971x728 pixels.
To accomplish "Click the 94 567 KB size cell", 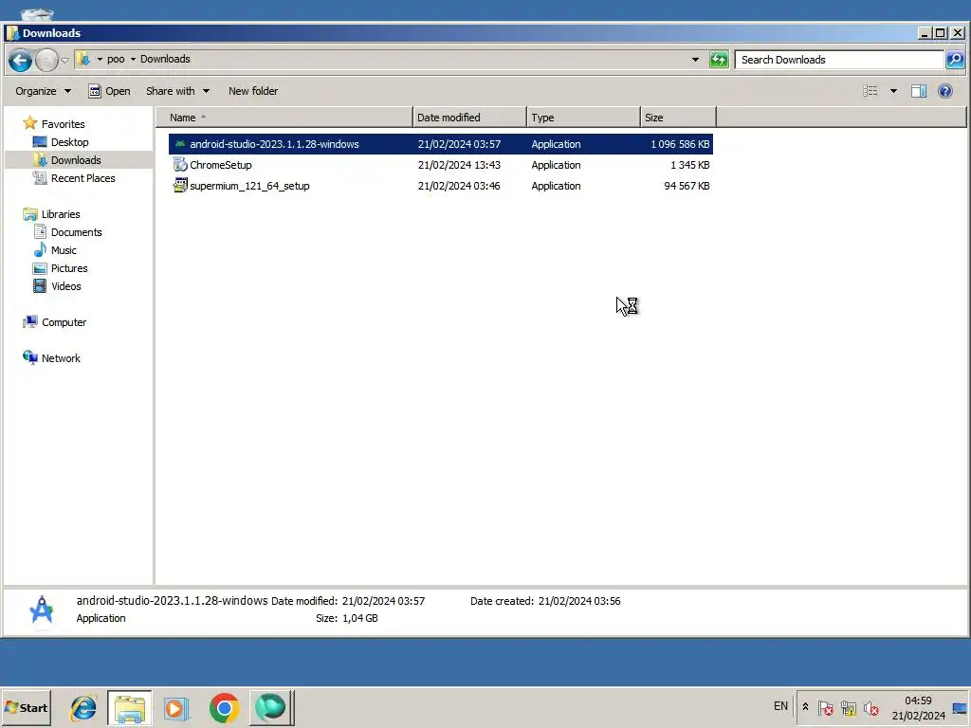I will (x=687, y=186).
